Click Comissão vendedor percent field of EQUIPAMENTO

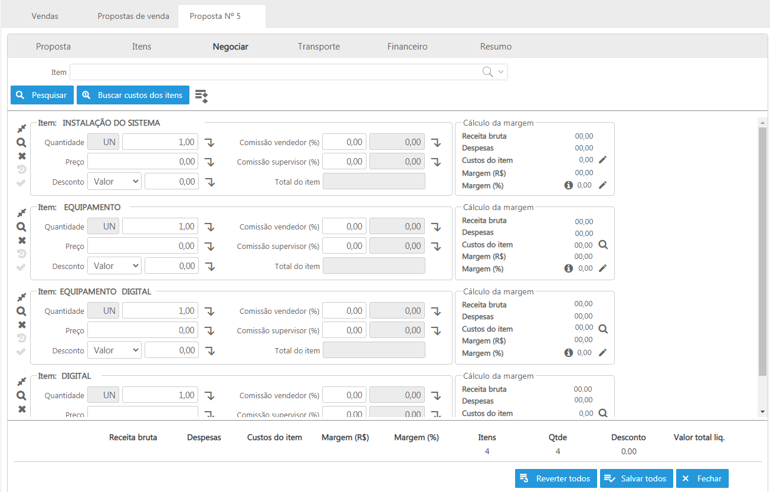click(345, 227)
